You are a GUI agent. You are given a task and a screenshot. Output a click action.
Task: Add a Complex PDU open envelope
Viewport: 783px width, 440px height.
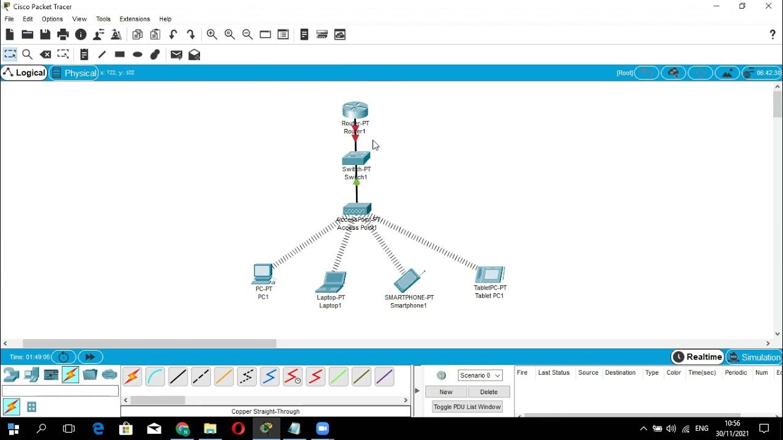[195, 54]
